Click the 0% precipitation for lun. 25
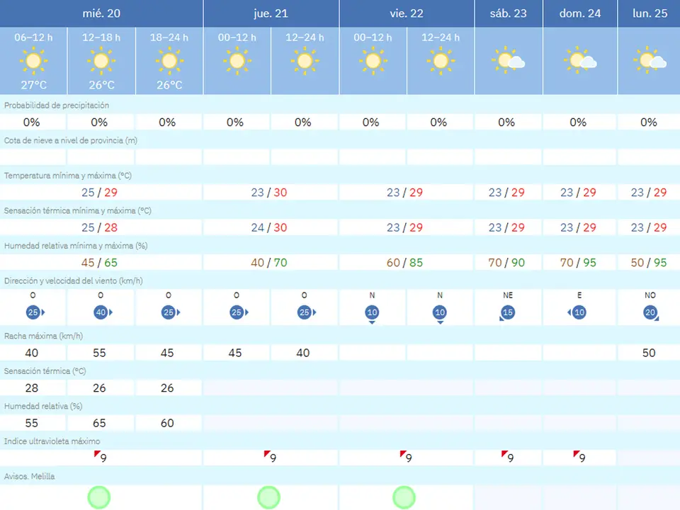The height and width of the screenshot is (510, 680). pyautogui.click(x=649, y=123)
